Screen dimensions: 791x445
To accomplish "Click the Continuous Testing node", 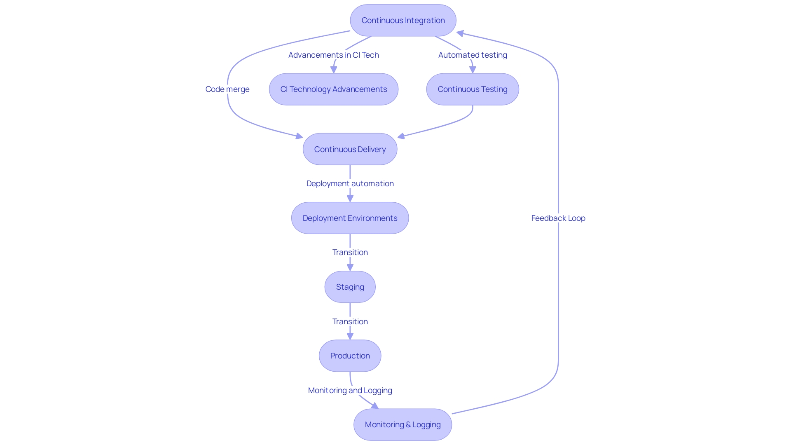I will (473, 89).
